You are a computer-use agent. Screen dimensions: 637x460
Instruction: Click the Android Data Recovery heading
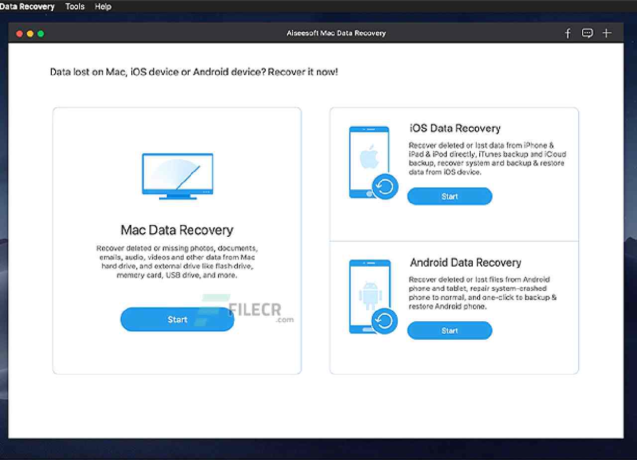pos(465,263)
